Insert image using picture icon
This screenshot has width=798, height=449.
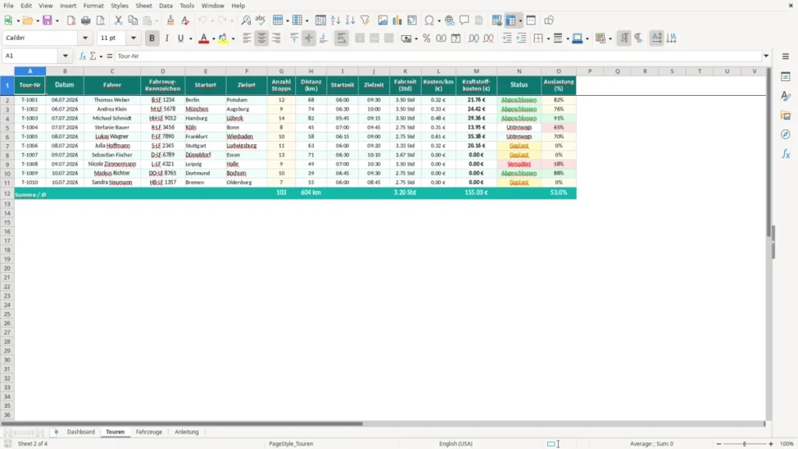tap(383, 20)
